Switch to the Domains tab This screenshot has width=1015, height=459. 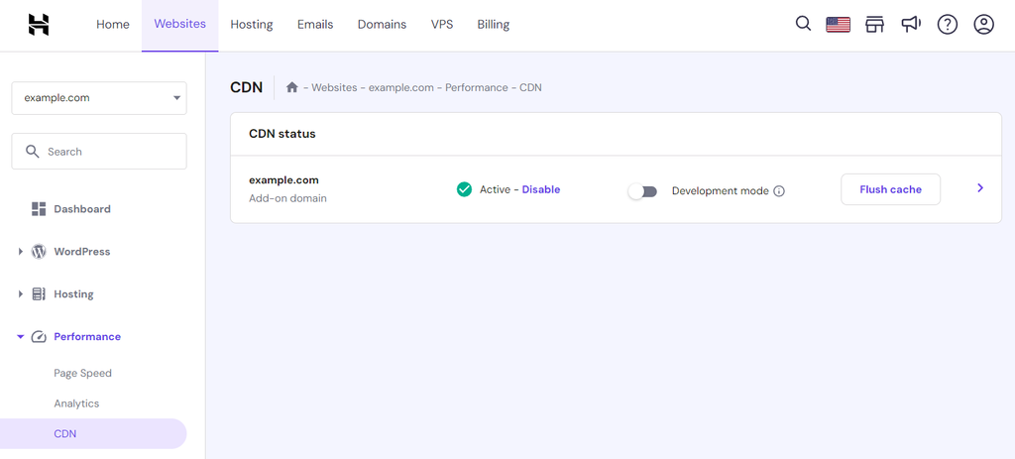click(382, 25)
